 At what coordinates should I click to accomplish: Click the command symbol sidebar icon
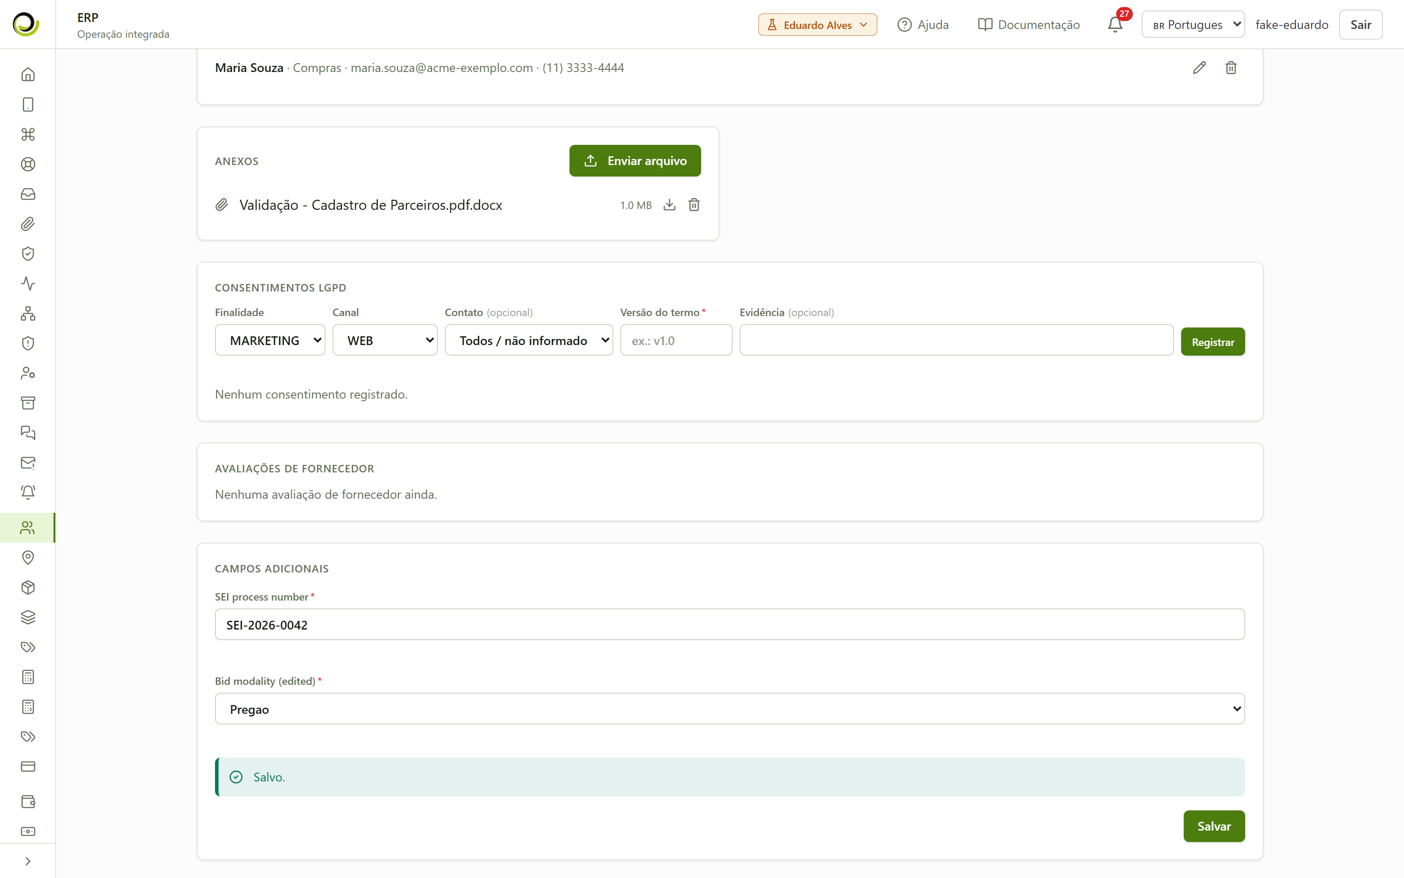pyautogui.click(x=28, y=134)
